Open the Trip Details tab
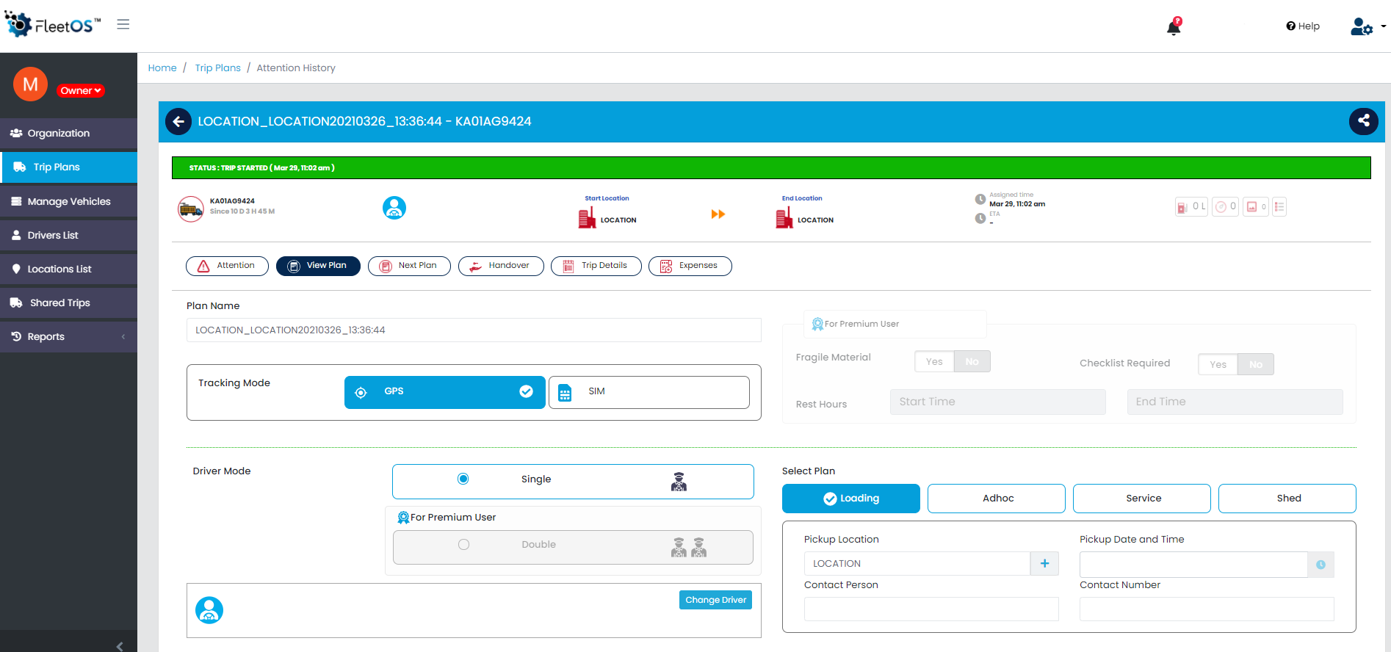This screenshot has width=1391, height=652. 596,266
